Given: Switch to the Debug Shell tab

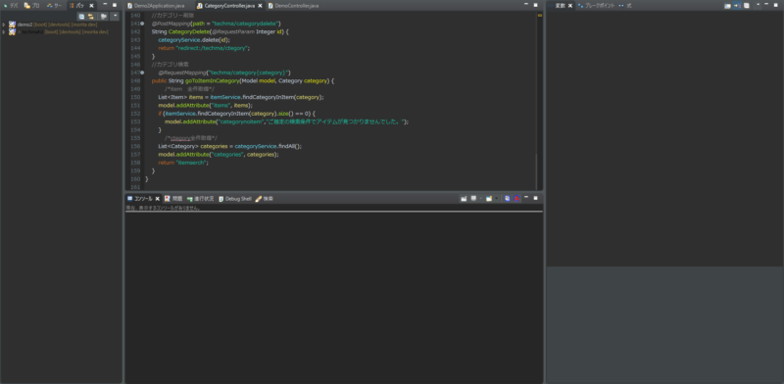Looking at the screenshot, I should [235, 199].
